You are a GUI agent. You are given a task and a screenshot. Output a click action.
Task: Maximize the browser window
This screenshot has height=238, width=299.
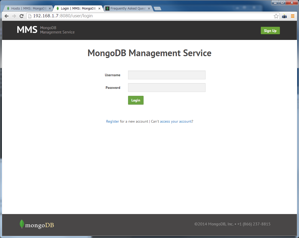coord(282,3)
